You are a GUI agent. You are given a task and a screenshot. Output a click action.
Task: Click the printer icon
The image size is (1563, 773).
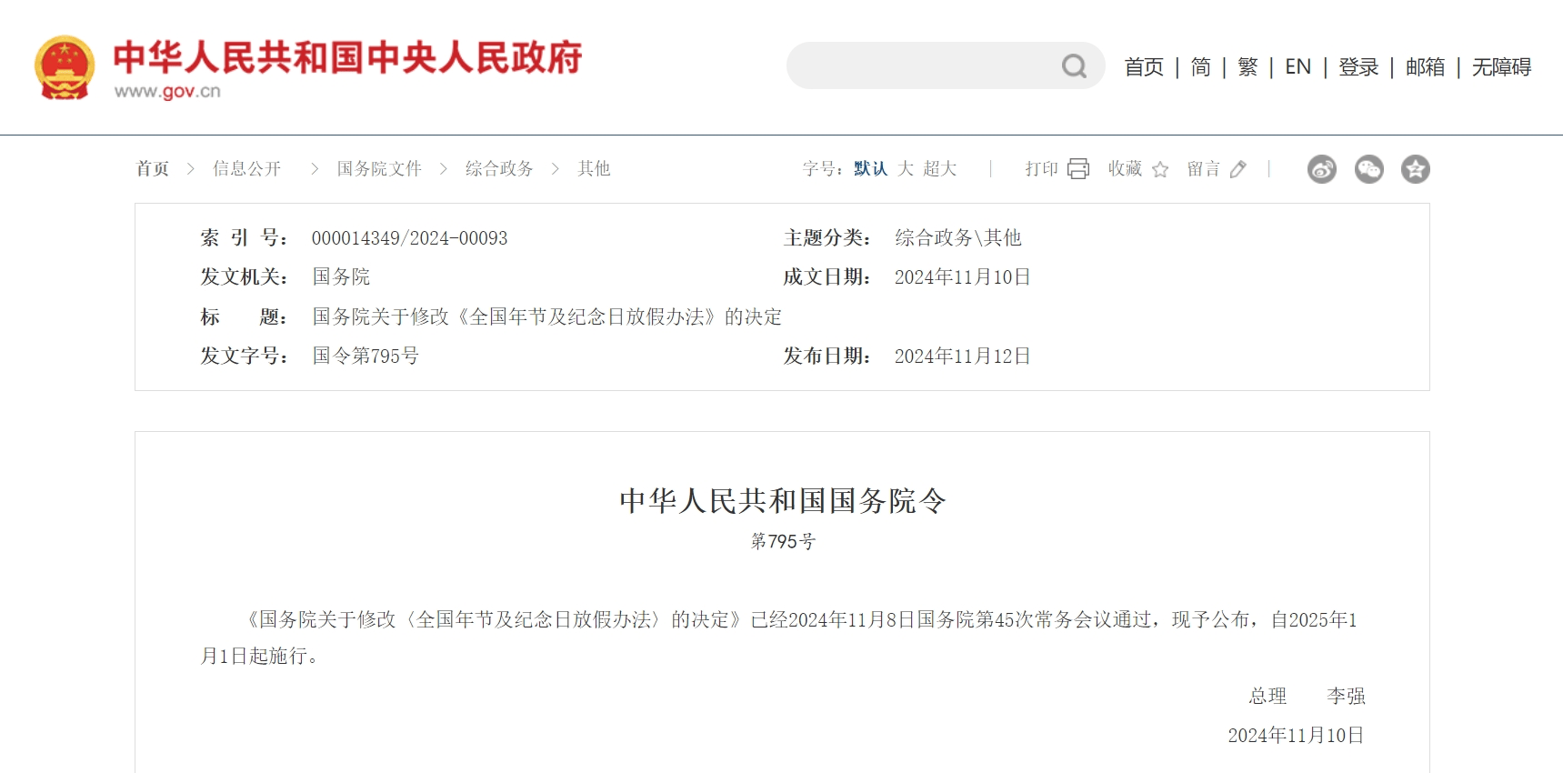point(1078,169)
